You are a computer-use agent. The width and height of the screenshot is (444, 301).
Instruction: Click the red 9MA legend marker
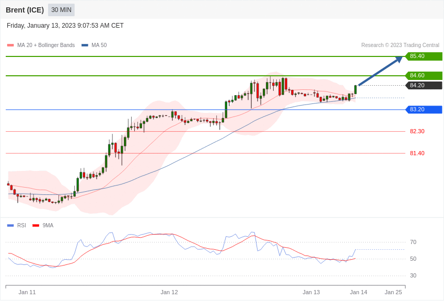36,226
